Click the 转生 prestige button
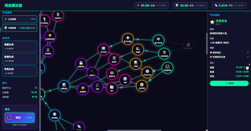The image size is (251, 131). pyautogui.click(x=20, y=117)
